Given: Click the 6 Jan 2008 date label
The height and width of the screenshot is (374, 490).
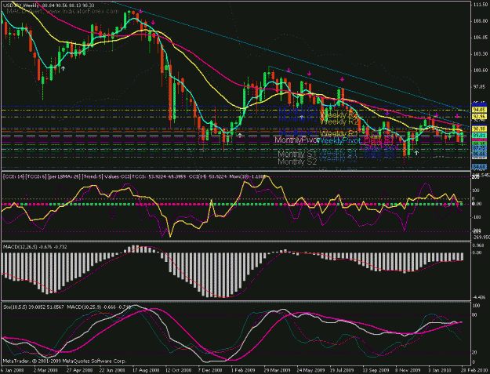Looking at the screenshot, I should click(x=13, y=370).
